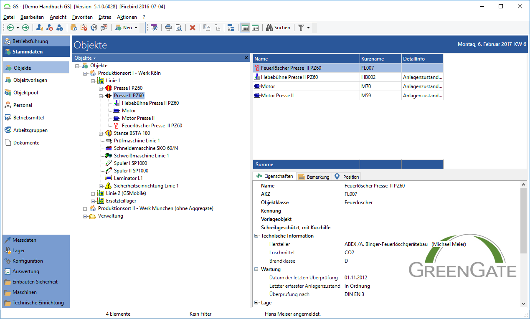Open the Bearbeiten menu
The height and width of the screenshot is (319, 530).
(x=32, y=17)
